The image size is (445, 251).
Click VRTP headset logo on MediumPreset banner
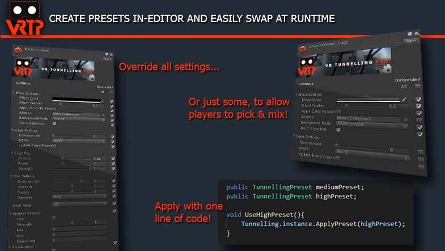tap(23, 67)
